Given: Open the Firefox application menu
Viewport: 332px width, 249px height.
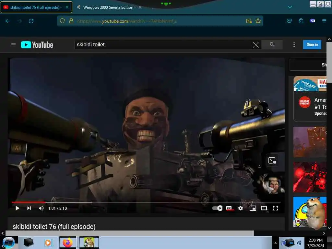Looking at the screenshot, I should pyautogui.click(x=324, y=21).
